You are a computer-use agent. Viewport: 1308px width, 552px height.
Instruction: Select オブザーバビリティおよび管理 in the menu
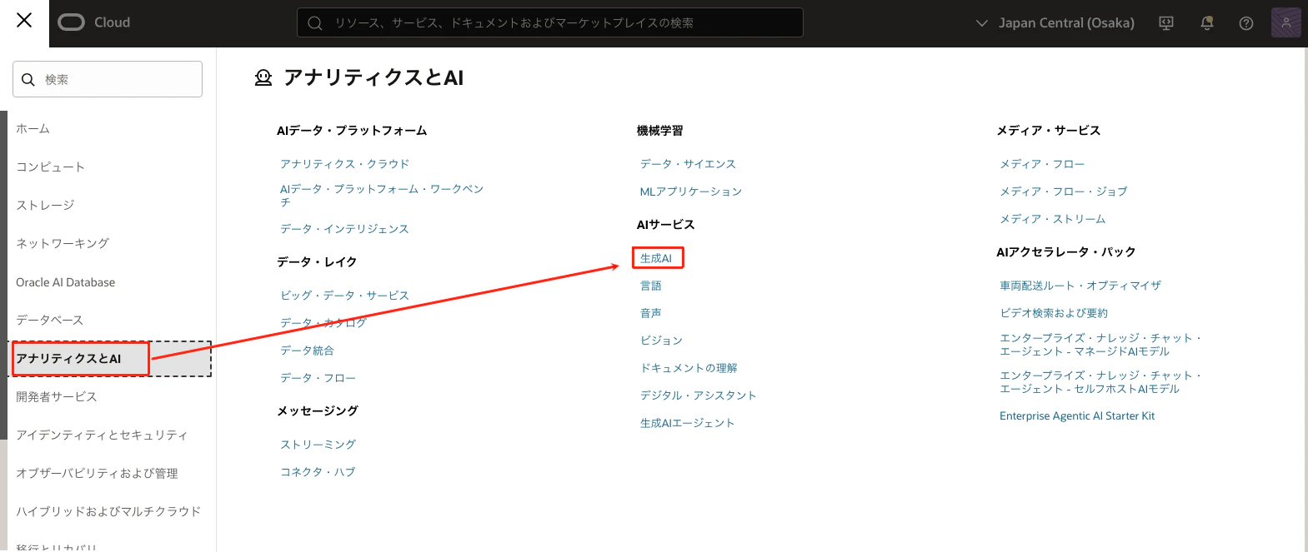[x=97, y=473]
